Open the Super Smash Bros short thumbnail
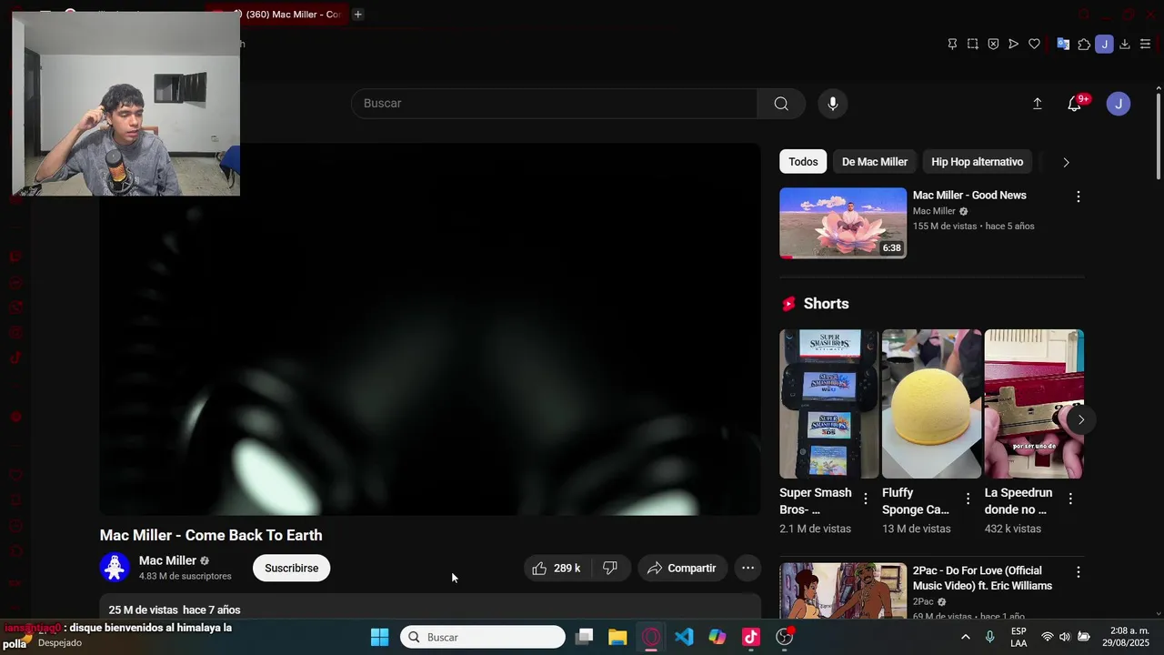The height and width of the screenshot is (655, 1164). tap(829, 404)
